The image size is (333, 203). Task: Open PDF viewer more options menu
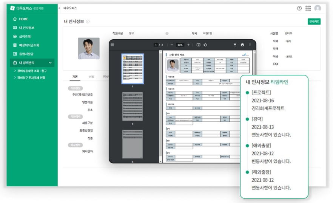[x=250, y=45]
